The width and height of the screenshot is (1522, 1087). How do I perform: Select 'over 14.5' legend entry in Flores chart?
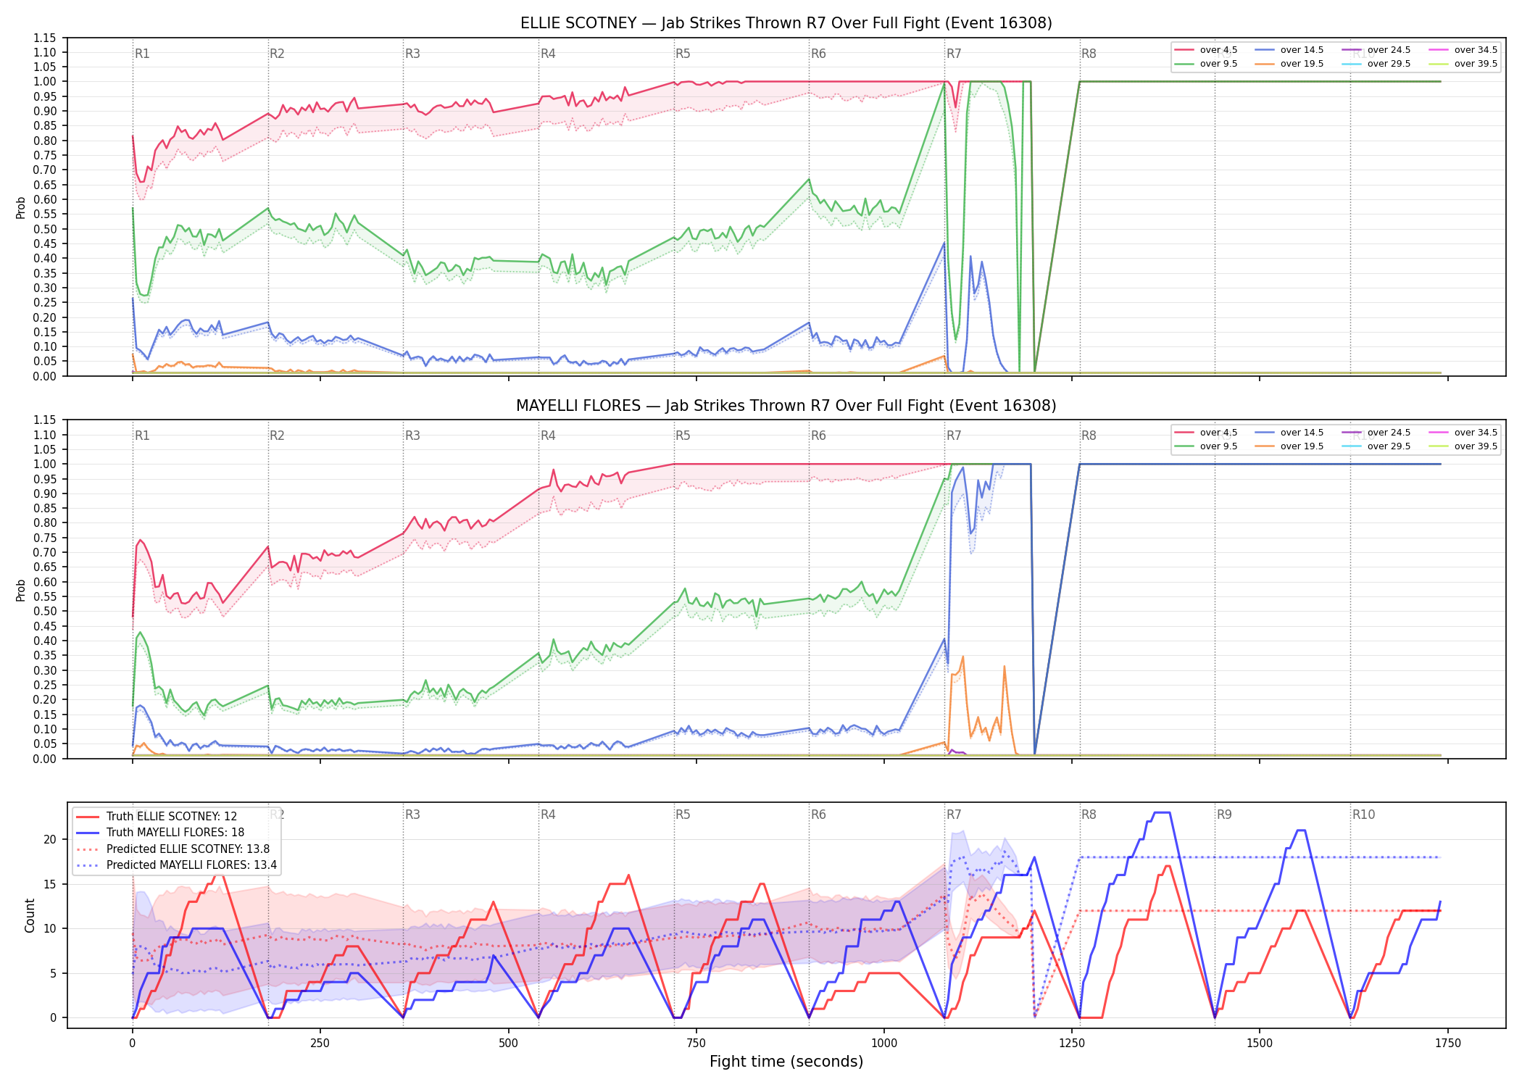[x=1289, y=433]
